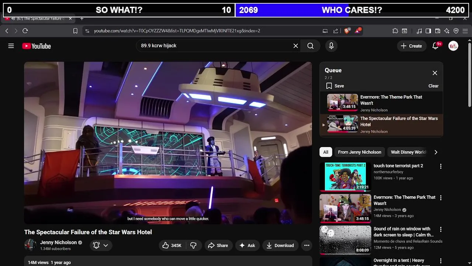The height and width of the screenshot is (266, 472).
Task: Open the browser extensions puzzle icon
Action: point(395,31)
